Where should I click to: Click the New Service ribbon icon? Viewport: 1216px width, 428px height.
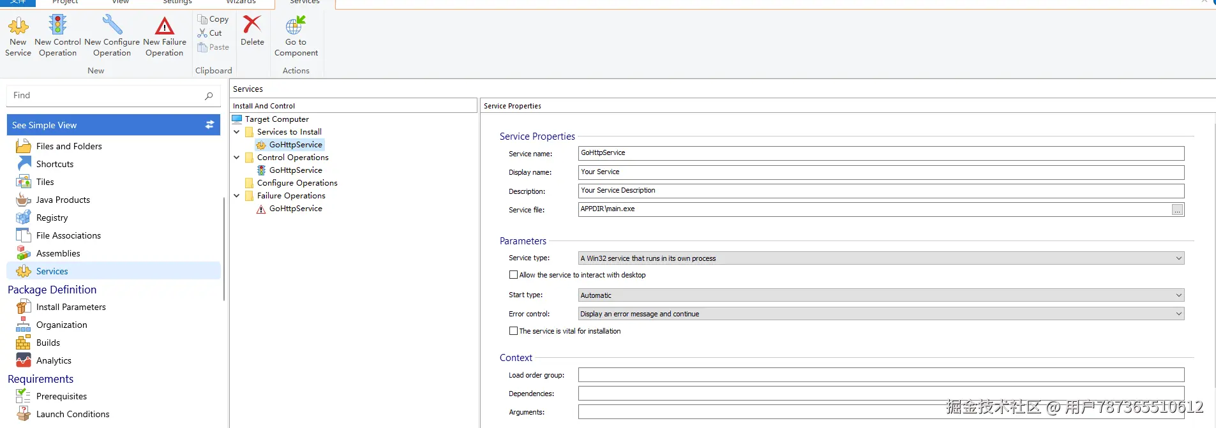pos(18,27)
